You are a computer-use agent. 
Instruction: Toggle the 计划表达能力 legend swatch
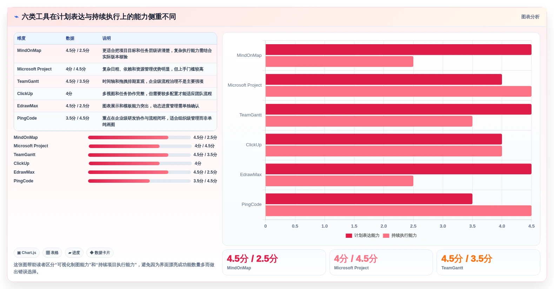(x=349, y=236)
